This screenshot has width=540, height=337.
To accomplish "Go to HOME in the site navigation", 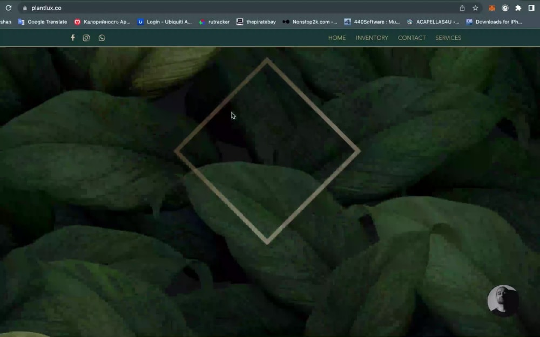I will click(337, 38).
